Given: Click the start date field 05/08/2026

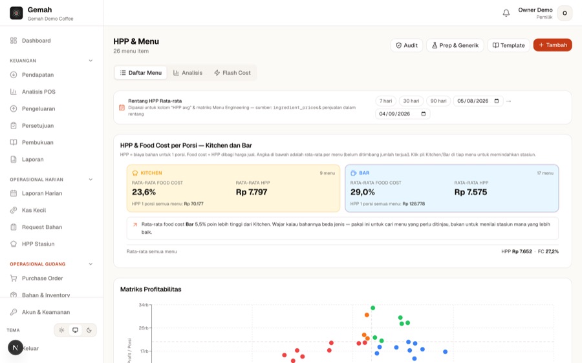Looking at the screenshot, I should tap(478, 101).
